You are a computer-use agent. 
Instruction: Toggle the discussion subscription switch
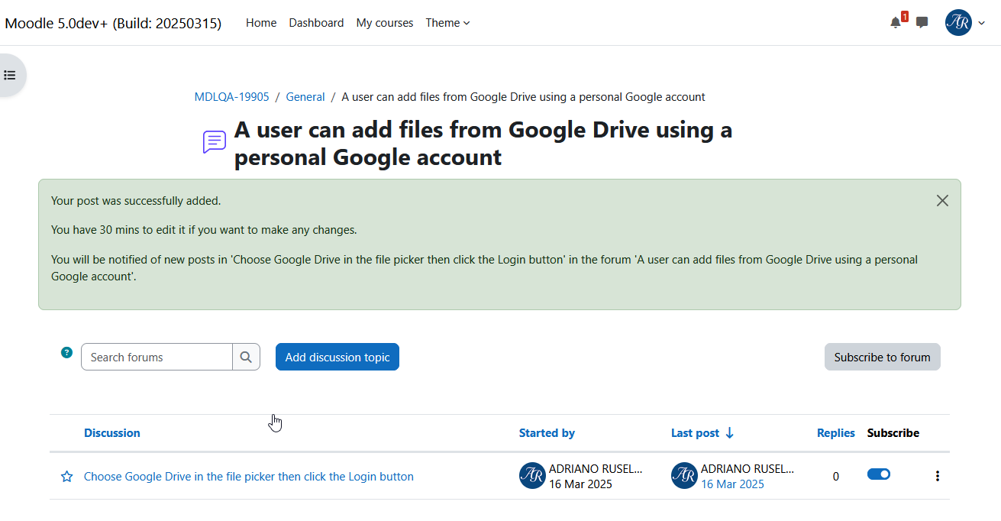(879, 474)
